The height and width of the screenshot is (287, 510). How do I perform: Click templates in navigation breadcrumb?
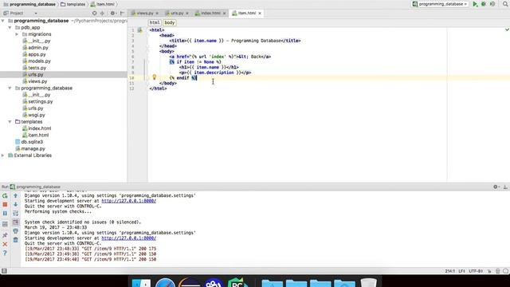click(x=73, y=4)
